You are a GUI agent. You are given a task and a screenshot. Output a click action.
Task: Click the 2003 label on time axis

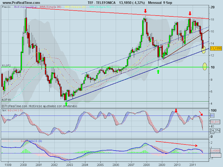click(70, 165)
